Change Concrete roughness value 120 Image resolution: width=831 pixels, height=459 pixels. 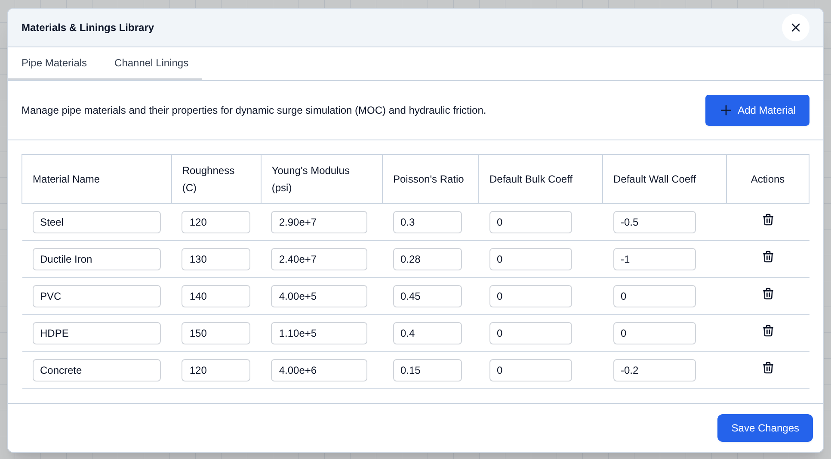(x=216, y=370)
